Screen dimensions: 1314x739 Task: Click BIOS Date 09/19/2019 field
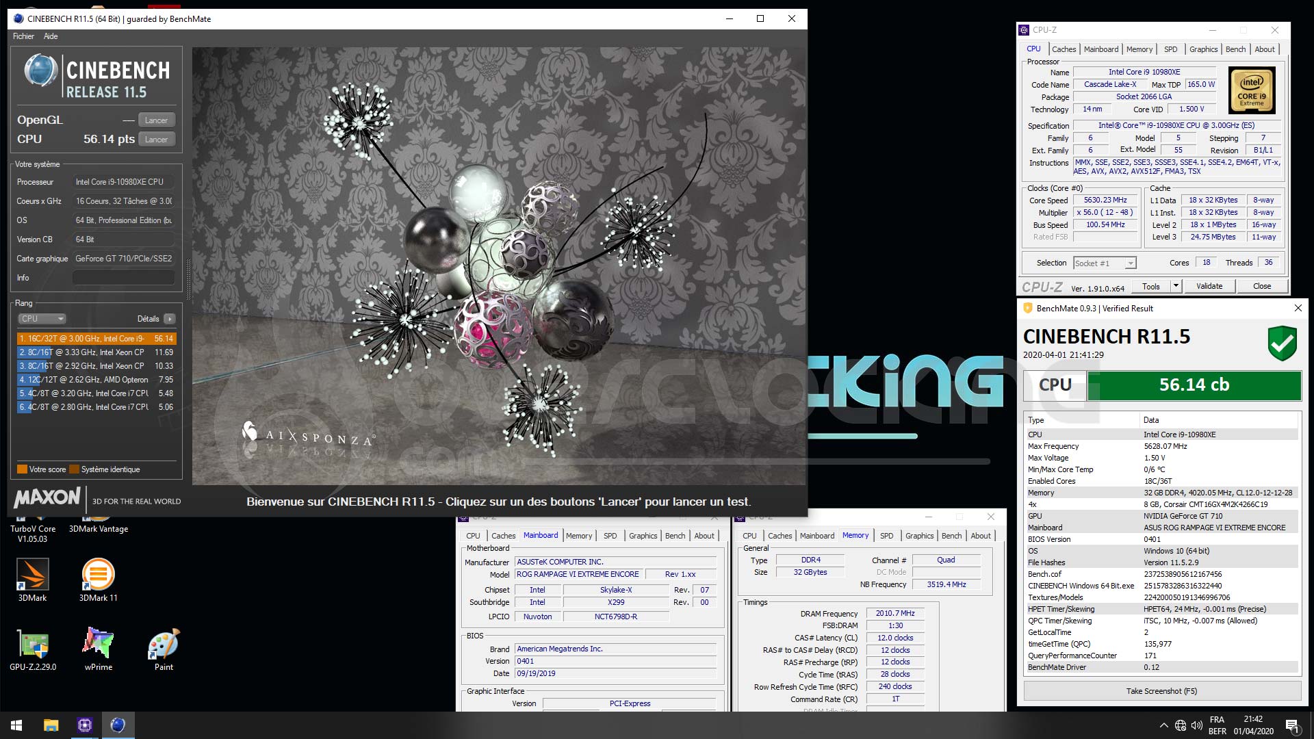(x=615, y=673)
